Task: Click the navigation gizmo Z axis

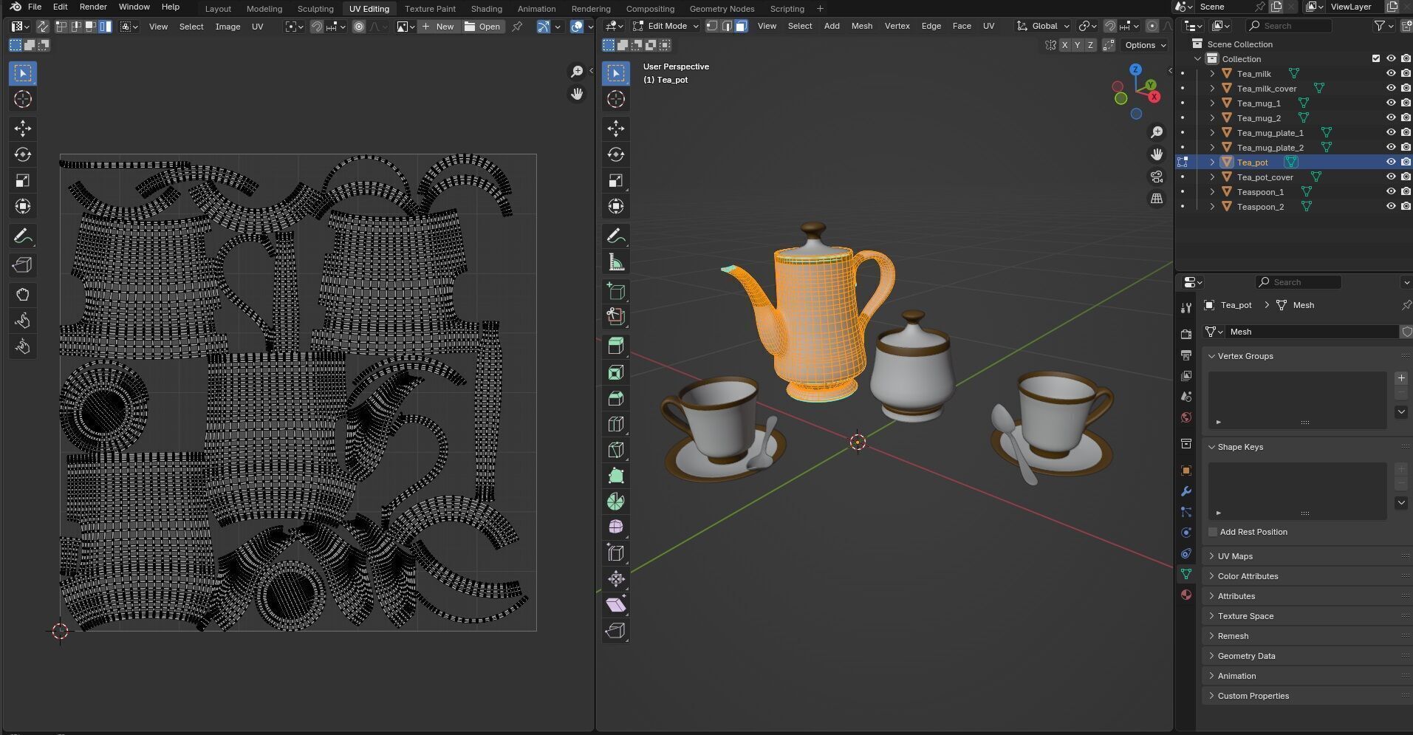Action: (x=1135, y=69)
